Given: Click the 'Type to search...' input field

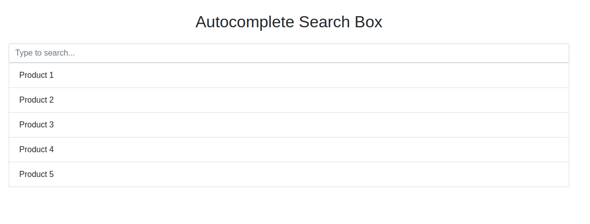Looking at the screenshot, I should coord(288,53).
